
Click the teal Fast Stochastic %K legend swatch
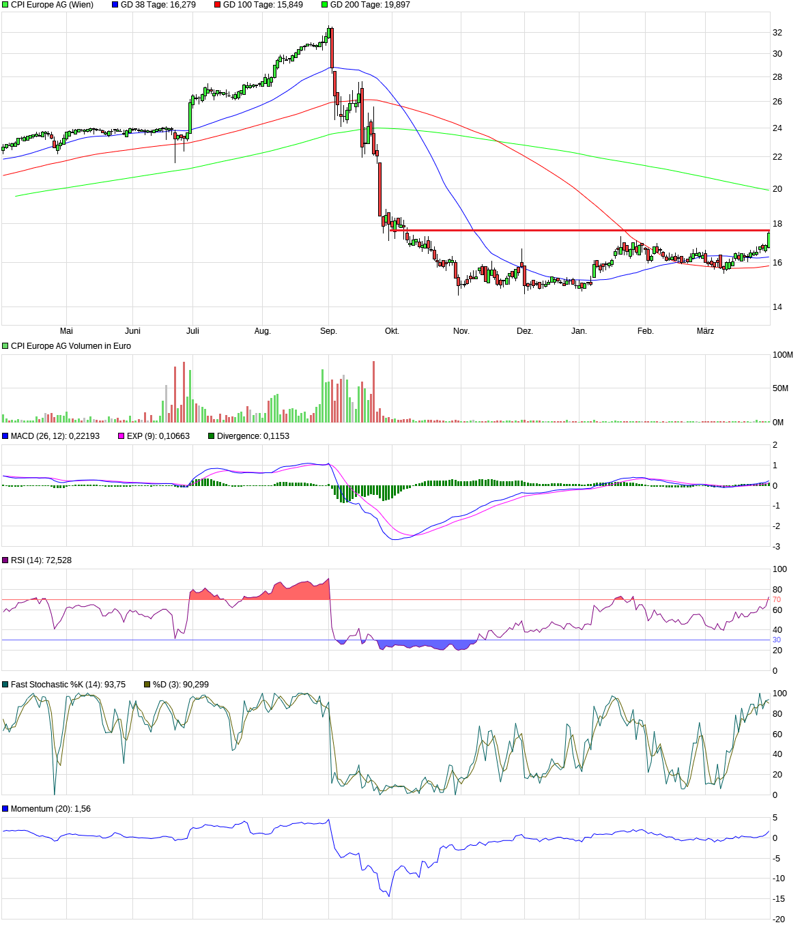point(5,685)
